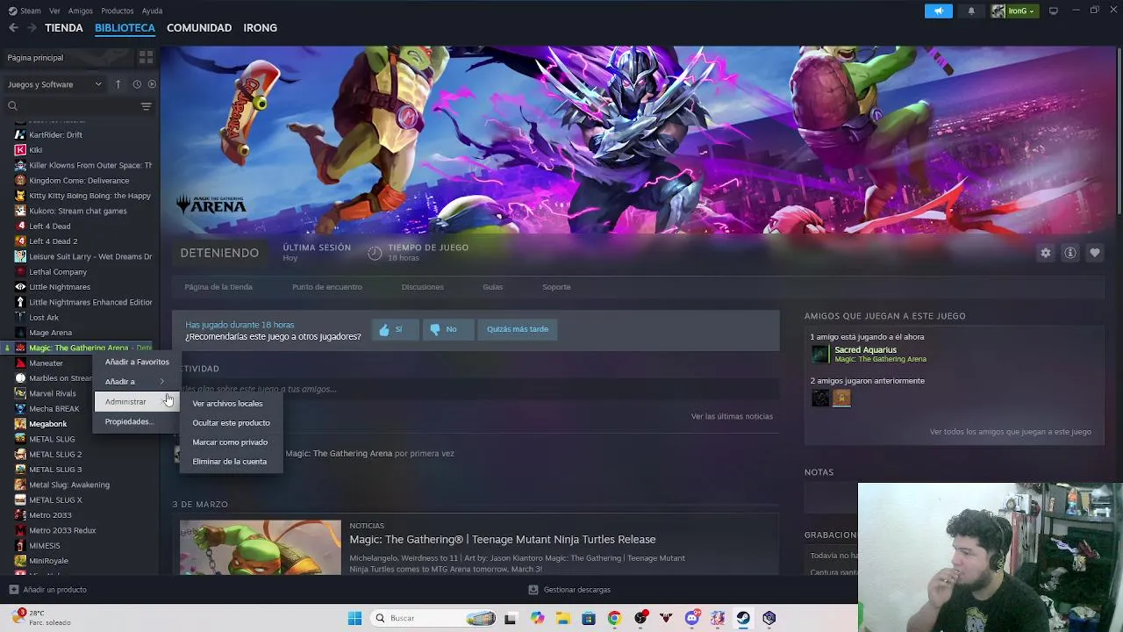Image resolution: width=1123 pixels, height=632 pixels.
Task: Open the IRONG profile tab
Action: pyautogui.click(x=261, y=28)
